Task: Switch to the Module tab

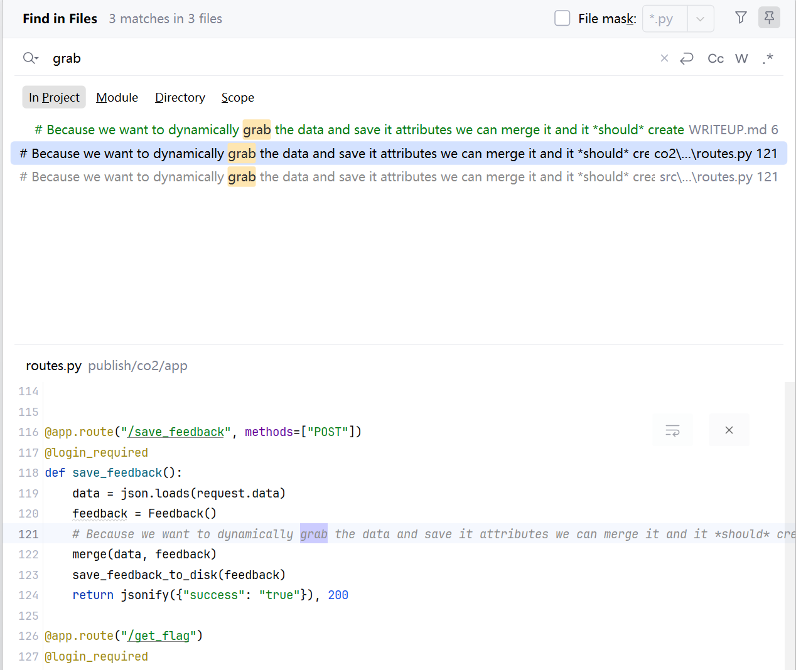Action: [117, 97]
